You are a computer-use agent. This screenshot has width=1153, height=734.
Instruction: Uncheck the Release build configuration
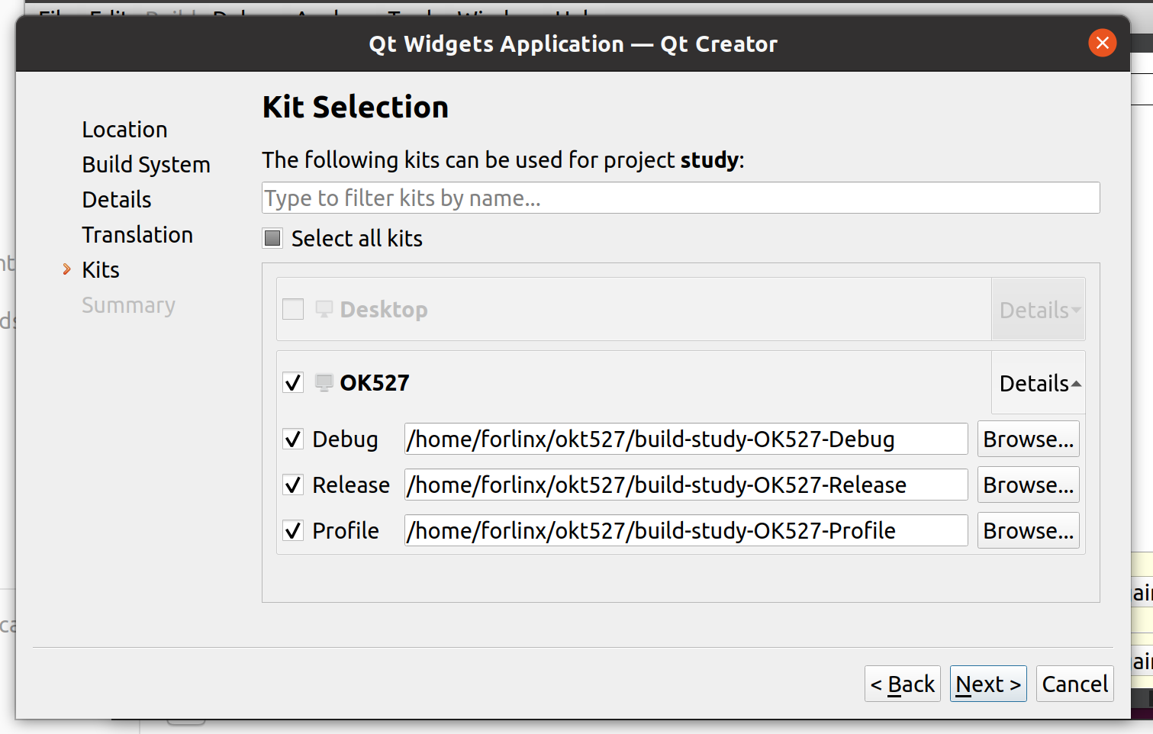click(293, 485)
